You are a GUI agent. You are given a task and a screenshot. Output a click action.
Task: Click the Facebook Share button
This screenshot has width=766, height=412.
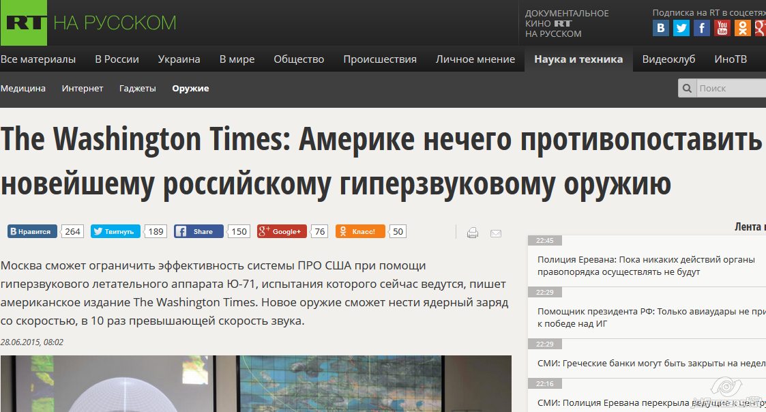coord(198,231)
